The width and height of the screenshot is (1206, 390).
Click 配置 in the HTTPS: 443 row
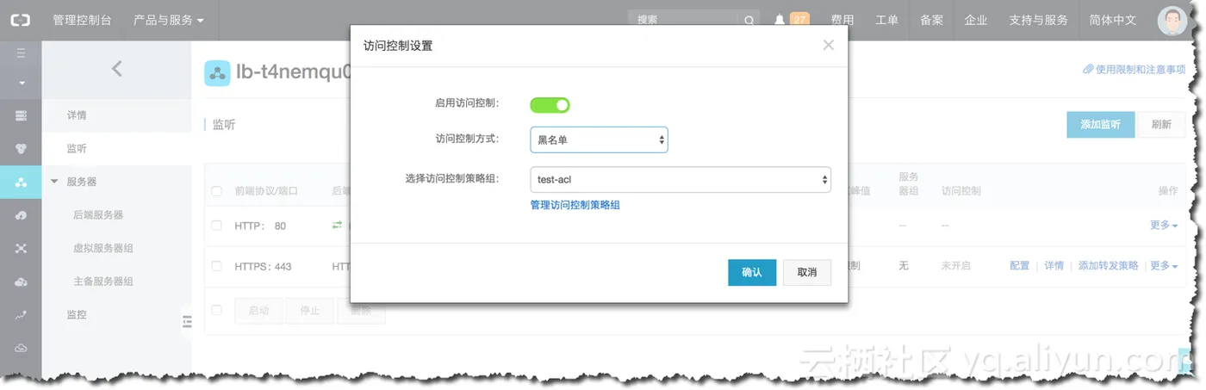coord(1020,266)
